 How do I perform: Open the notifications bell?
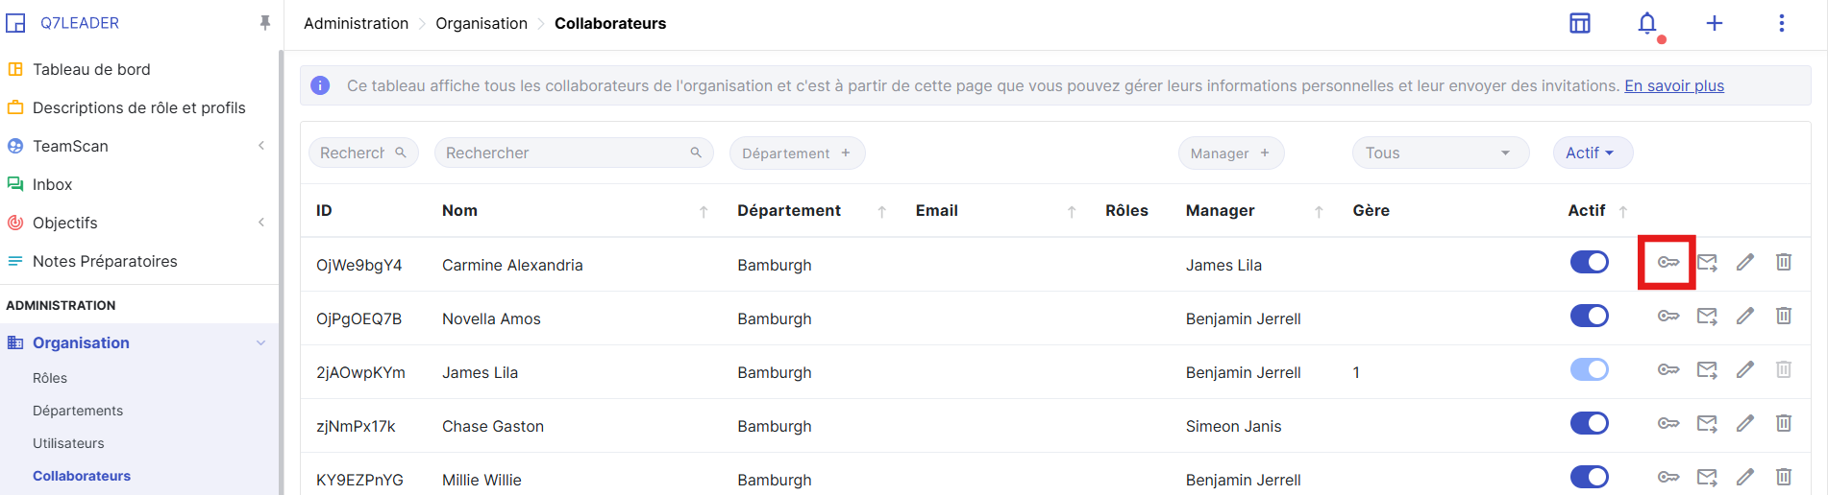[x=1647, y=23]
